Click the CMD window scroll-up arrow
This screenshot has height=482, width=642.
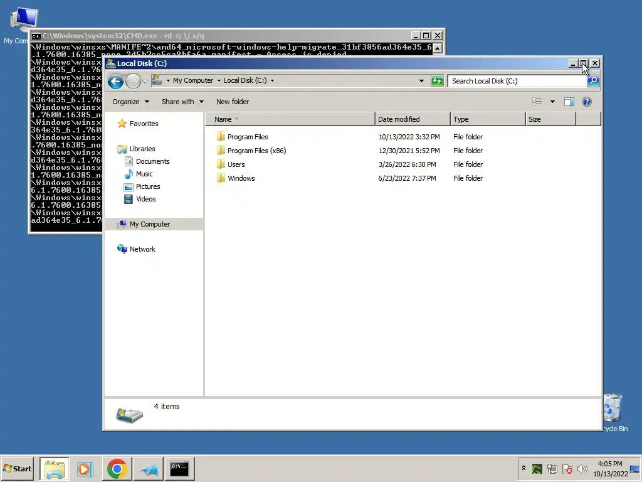[x=437, y=48]
